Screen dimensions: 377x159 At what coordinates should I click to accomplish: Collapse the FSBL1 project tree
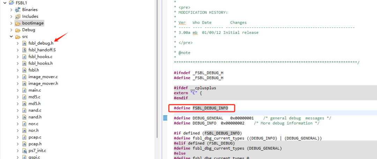coord(5,3)
